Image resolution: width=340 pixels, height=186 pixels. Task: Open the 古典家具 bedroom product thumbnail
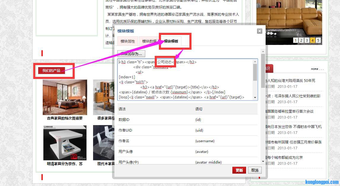click(65, 97)
